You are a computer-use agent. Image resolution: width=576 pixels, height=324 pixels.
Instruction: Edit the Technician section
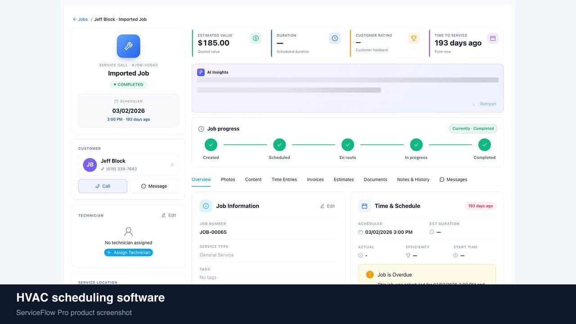(x=169, y=216)
